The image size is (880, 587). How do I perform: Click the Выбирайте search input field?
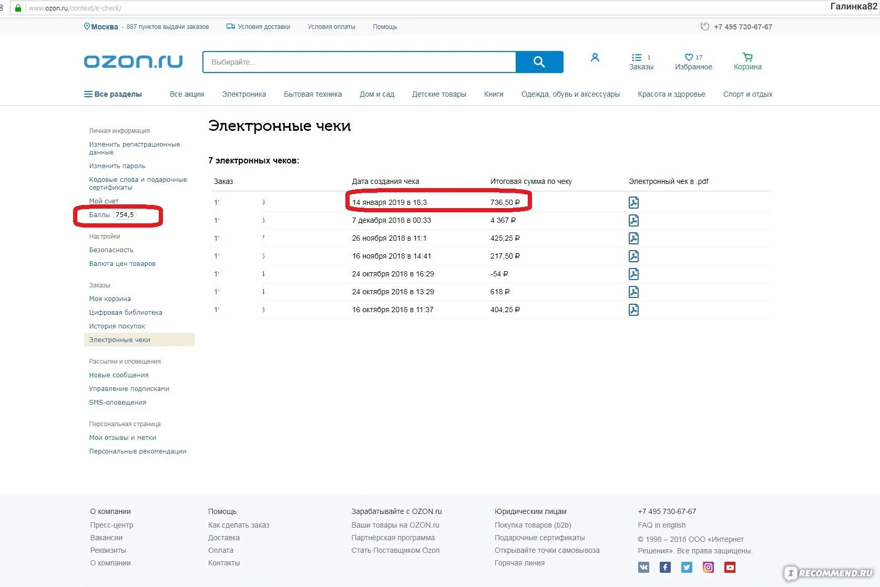coord(360,62)
